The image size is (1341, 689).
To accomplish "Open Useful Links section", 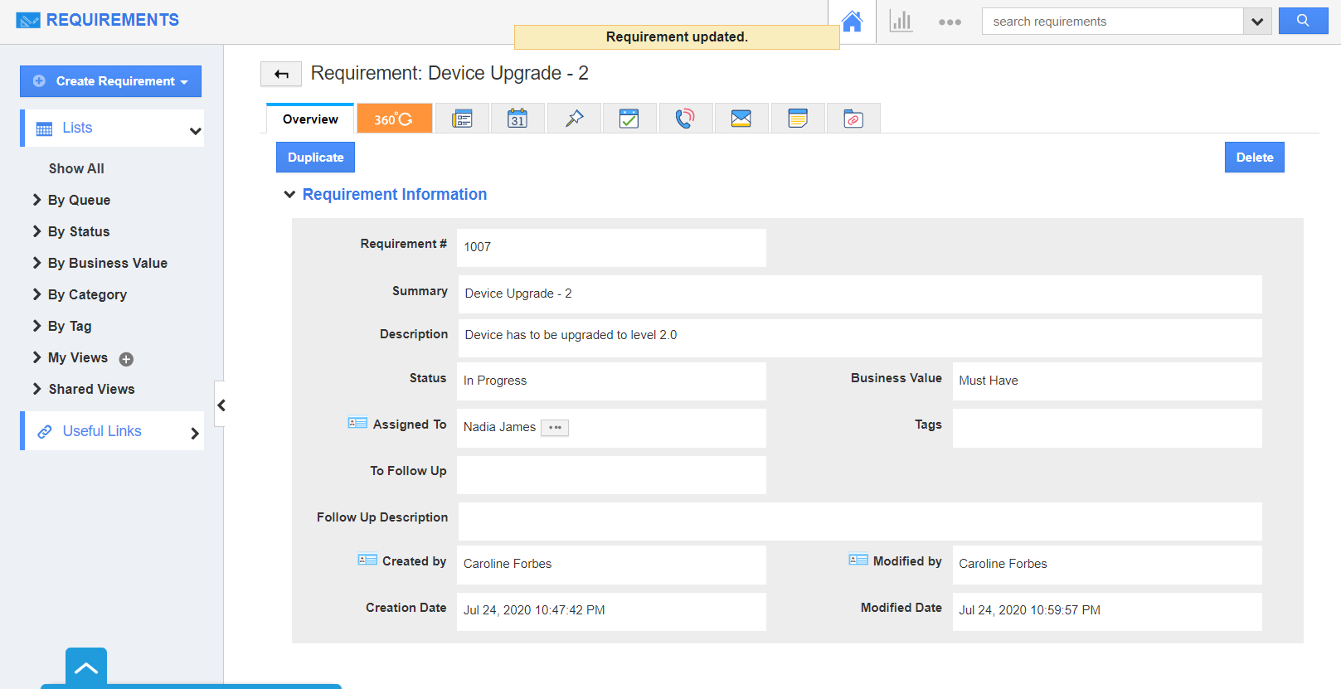I will tap(113, 431).
